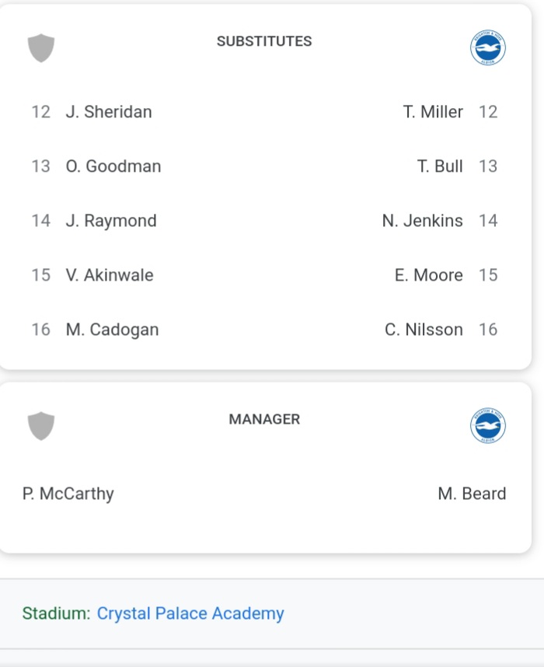Click the grey shield crest in Substitutes
Screen dimensions: 544x667
[x=41, y=47]
